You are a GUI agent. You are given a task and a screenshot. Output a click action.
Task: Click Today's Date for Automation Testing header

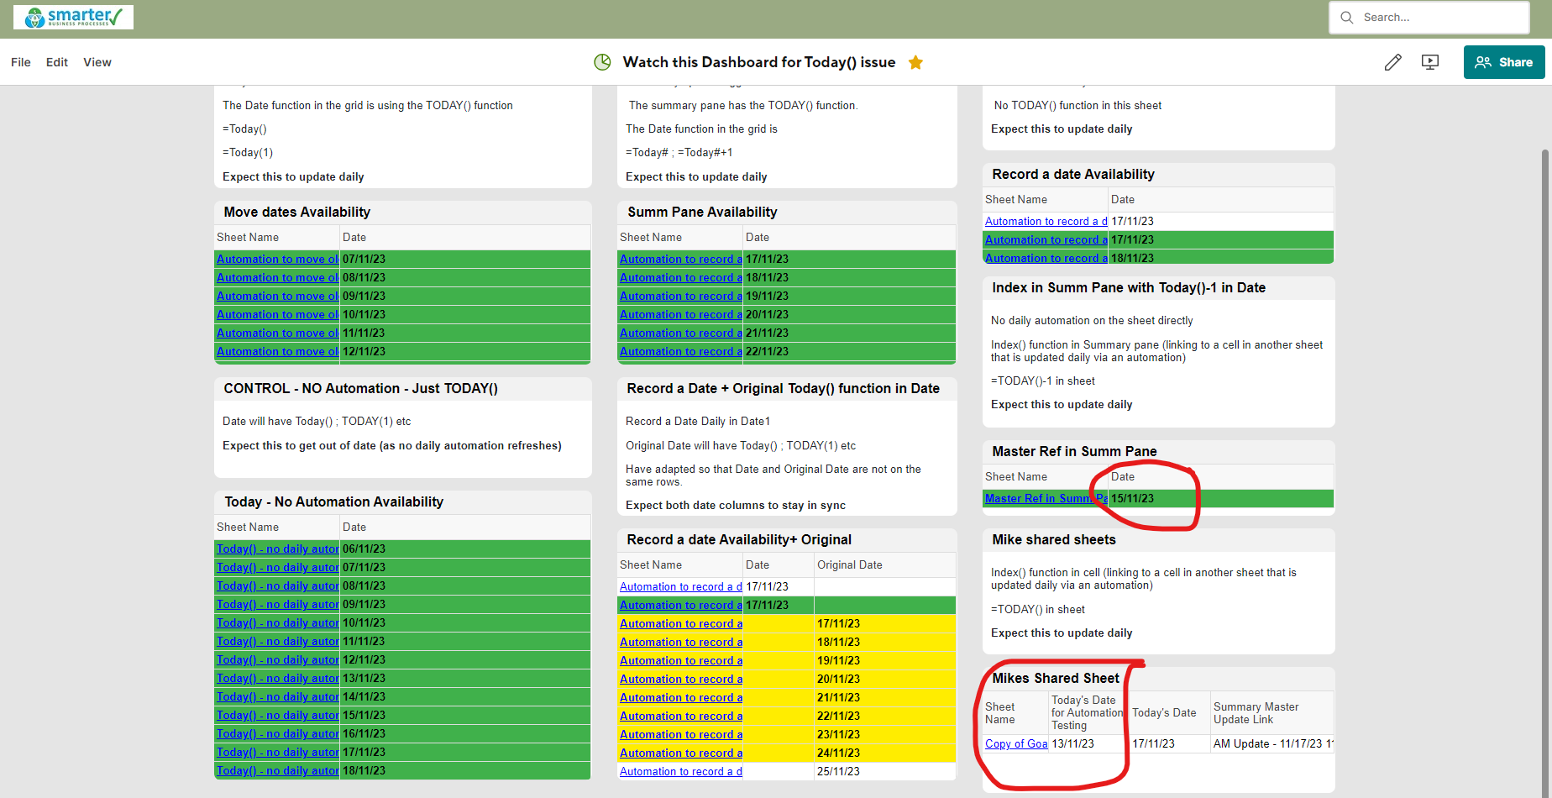pos(1087,713)
